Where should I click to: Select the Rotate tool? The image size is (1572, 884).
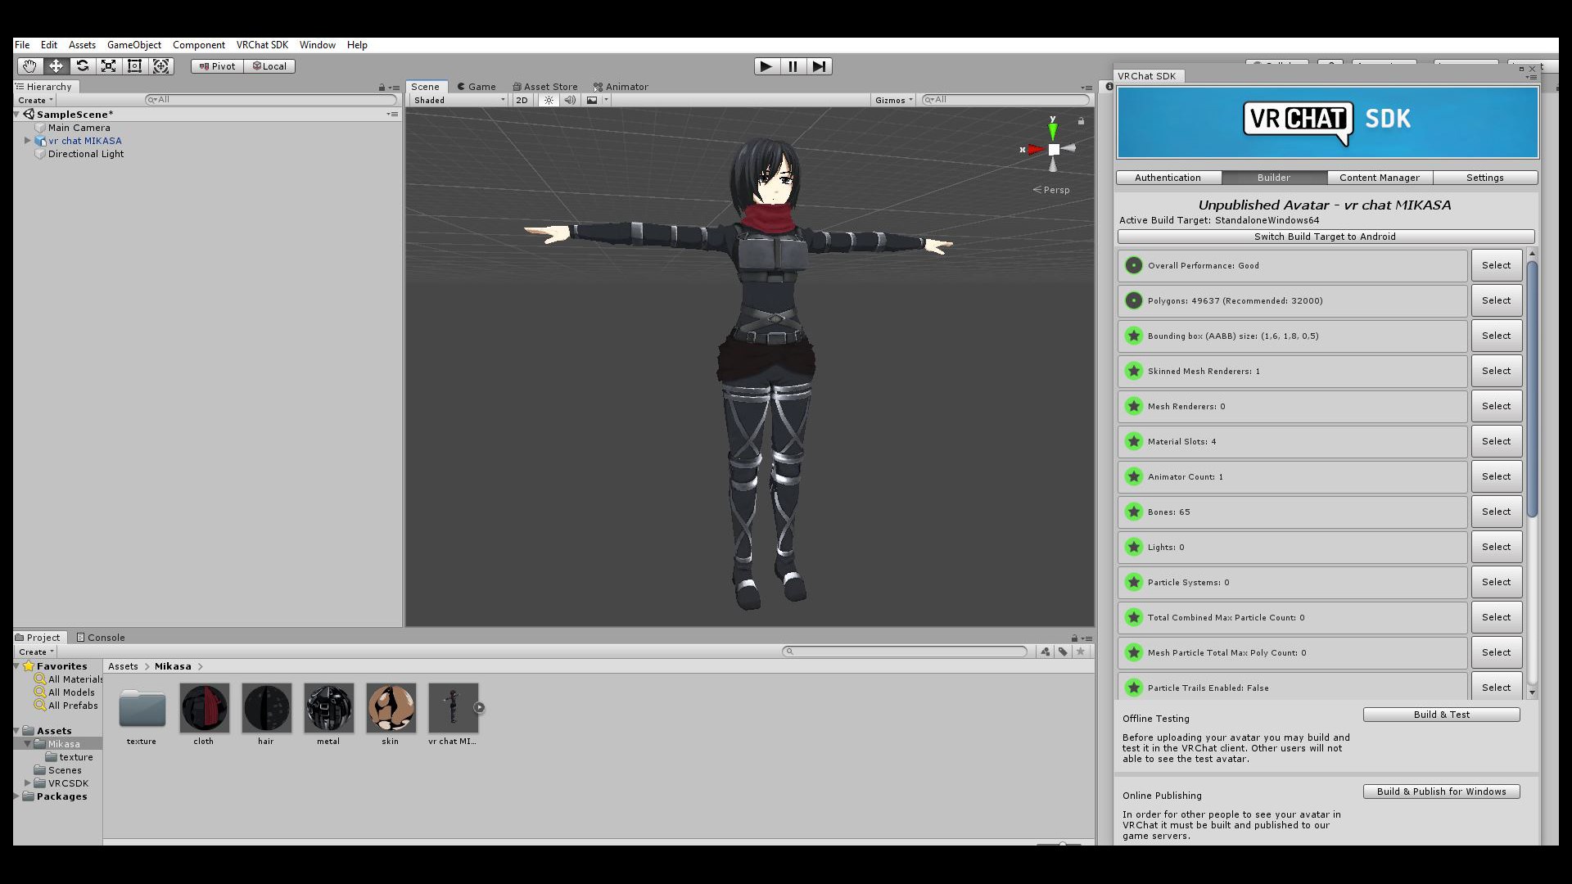point(82,66)
